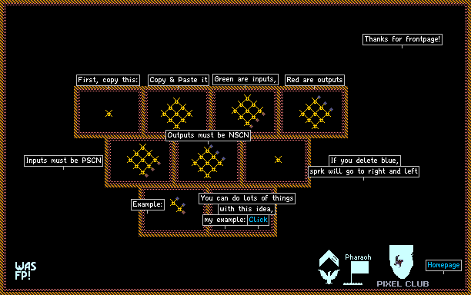471x295 pixels.
Task: Click the Pharaoh flag icon
Action: pyautogui.click(x=356, y=273)
